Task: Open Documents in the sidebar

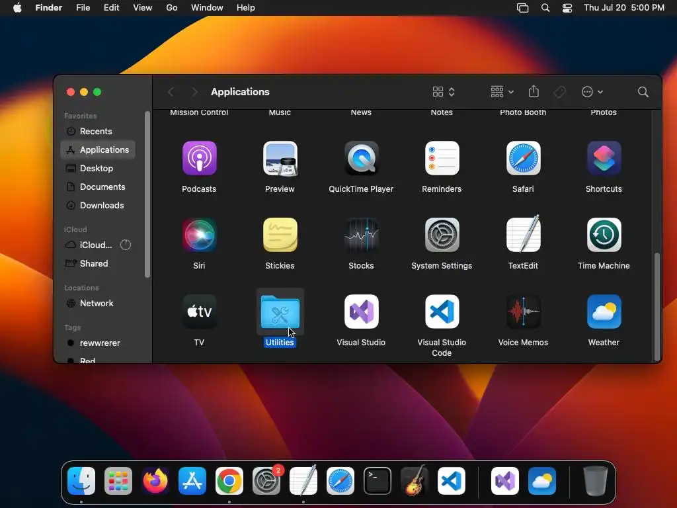Action: tap(98, 187)
